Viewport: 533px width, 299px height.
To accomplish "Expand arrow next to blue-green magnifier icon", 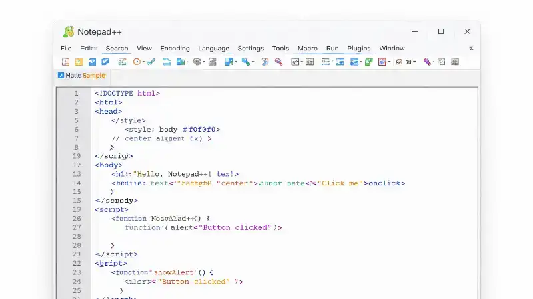I will tap(253, 62).
